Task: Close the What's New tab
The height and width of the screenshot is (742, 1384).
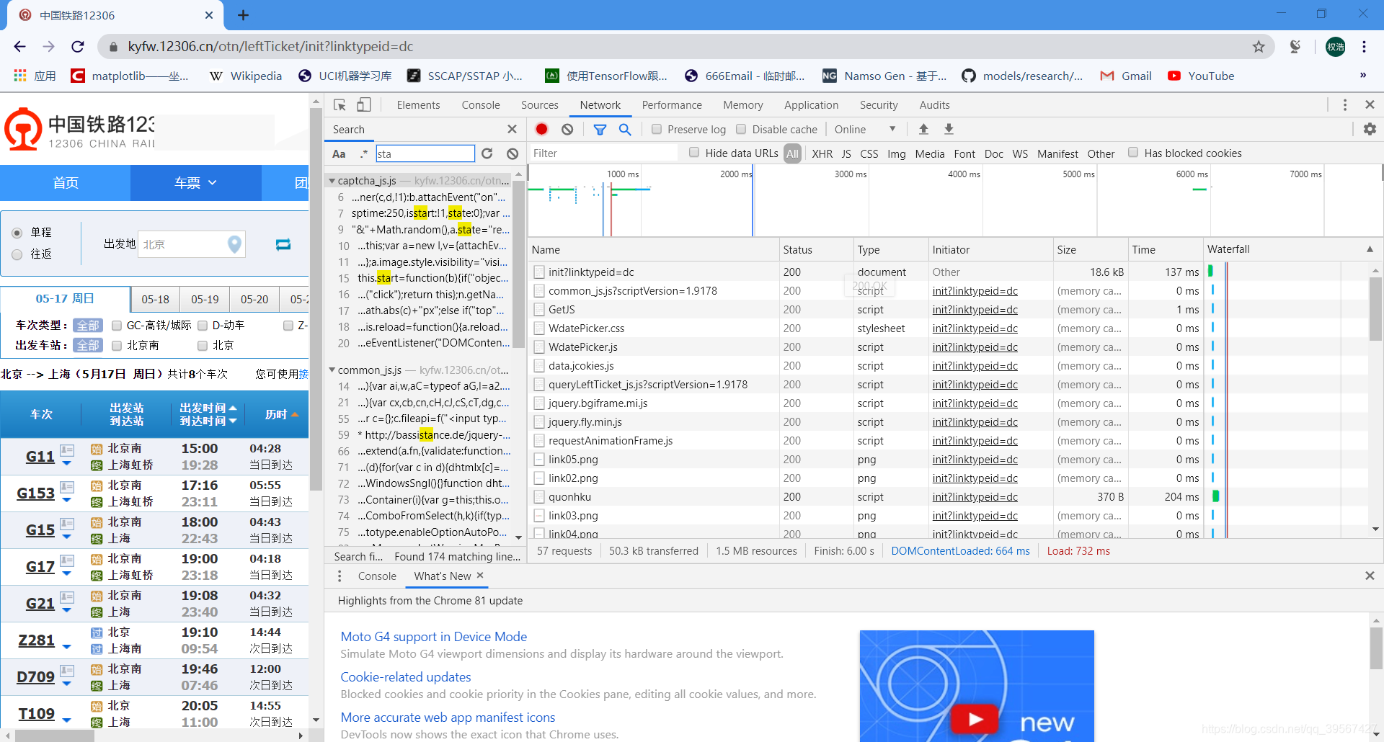Action: point(480,576)
